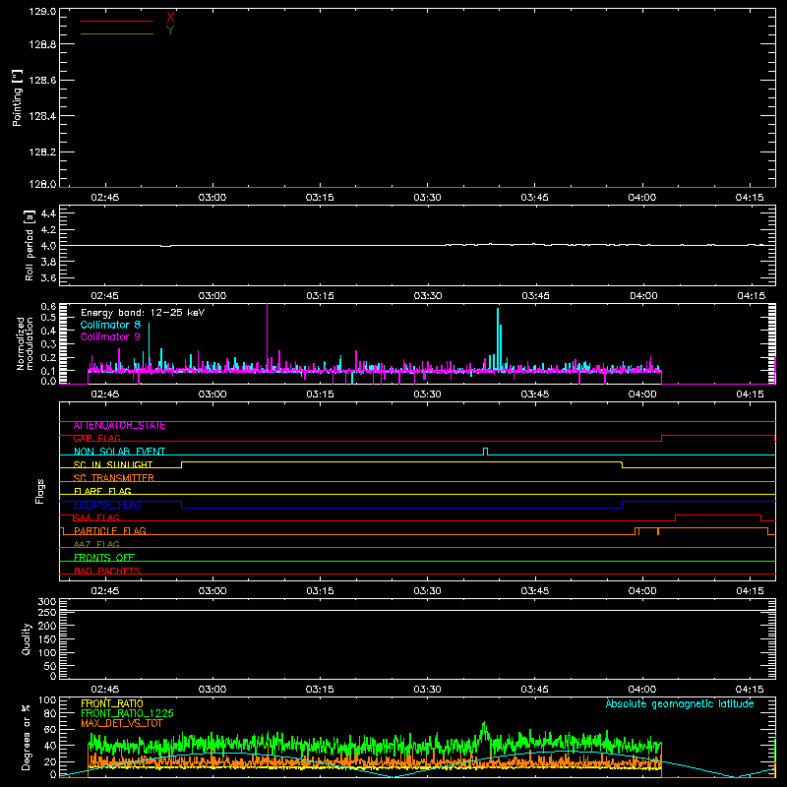Click the SAA_FLAG label
This screenshot has height=787, width=787.
(x=96, y=518)
